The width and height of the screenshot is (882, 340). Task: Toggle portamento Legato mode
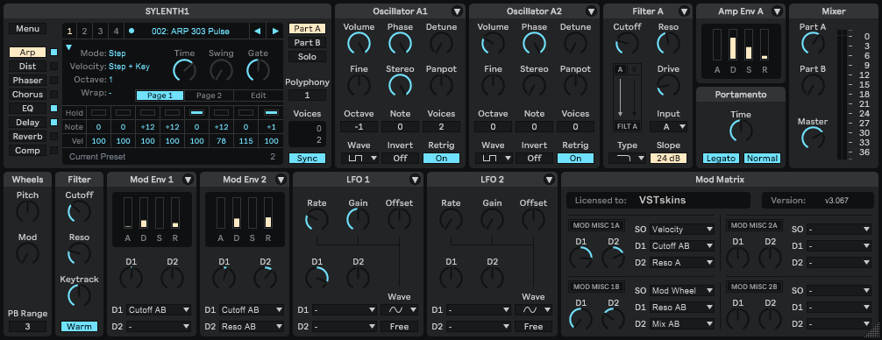(x=722, y=159)
